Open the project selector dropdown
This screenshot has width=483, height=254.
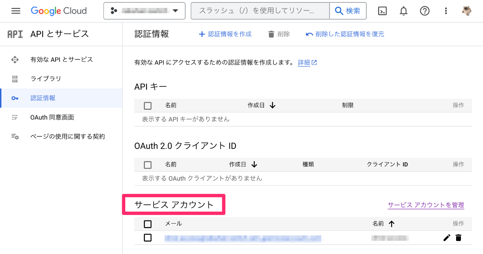[x=144, y=11]
